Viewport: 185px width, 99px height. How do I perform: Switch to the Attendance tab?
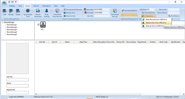coord(46,6)
